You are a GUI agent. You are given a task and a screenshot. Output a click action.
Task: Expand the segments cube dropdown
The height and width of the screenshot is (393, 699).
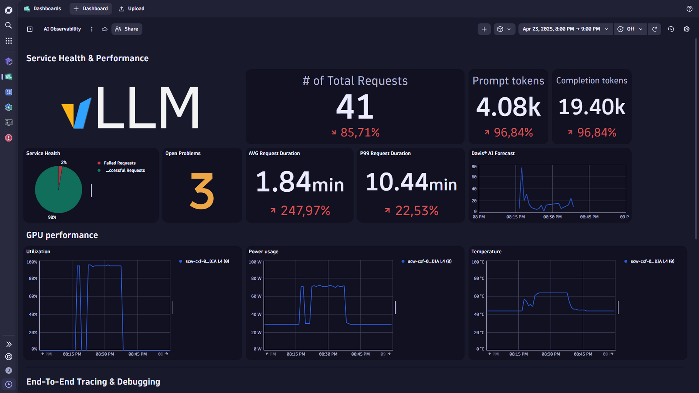504,29
